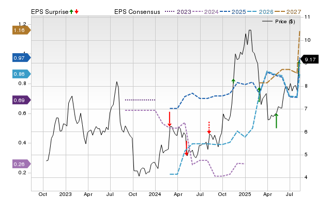Image resolution: width=331 pixels, height=197 pixels.
Task: Click the left axis EPS label 0.8
Action: (22, 84)
